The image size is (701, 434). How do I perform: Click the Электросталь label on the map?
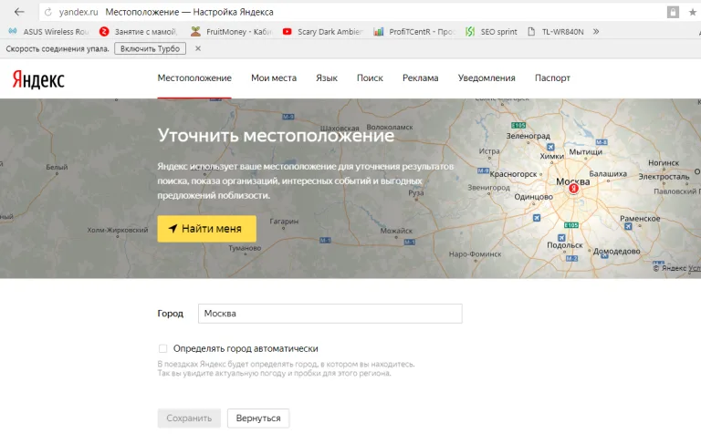click(664, 177)
